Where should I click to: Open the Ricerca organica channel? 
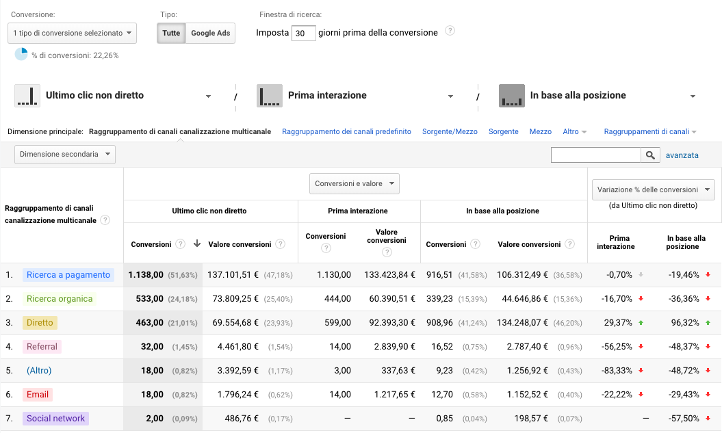(60, 299)
